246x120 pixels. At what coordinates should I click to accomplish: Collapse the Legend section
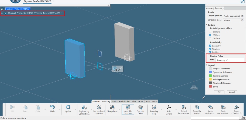207,65
